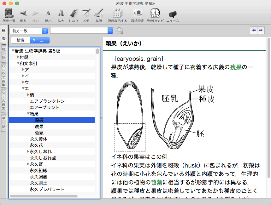This screenshot has width=271, height=205.
Task: Click the 縮小 shrink text icon
Action: coord(48,14)
